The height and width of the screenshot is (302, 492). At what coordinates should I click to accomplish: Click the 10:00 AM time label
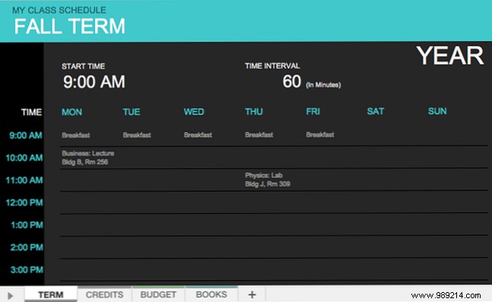24,157
